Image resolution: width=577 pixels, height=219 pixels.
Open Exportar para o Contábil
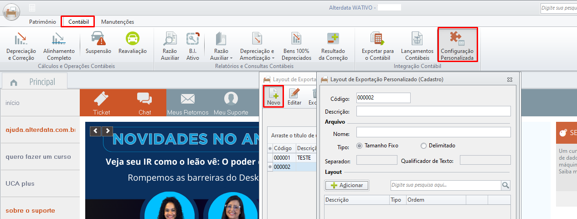pos(377,46)
